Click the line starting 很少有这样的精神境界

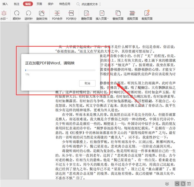tap(88, 110)
